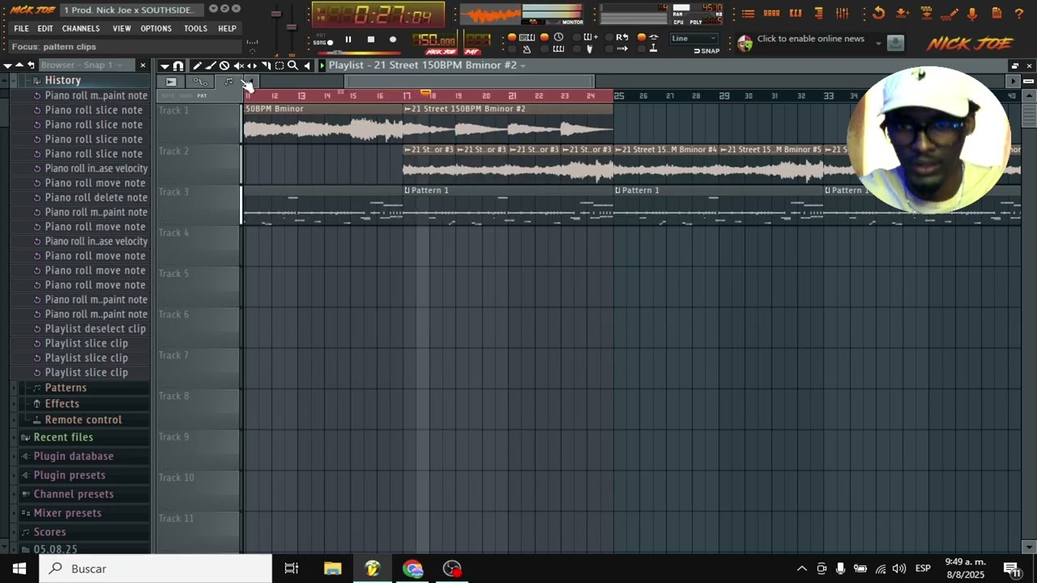Image resolution: width=1037 pixels, height=583 pixels.
Task: Toggle the Playlist magnet snap button
Action: coord(178,66)
